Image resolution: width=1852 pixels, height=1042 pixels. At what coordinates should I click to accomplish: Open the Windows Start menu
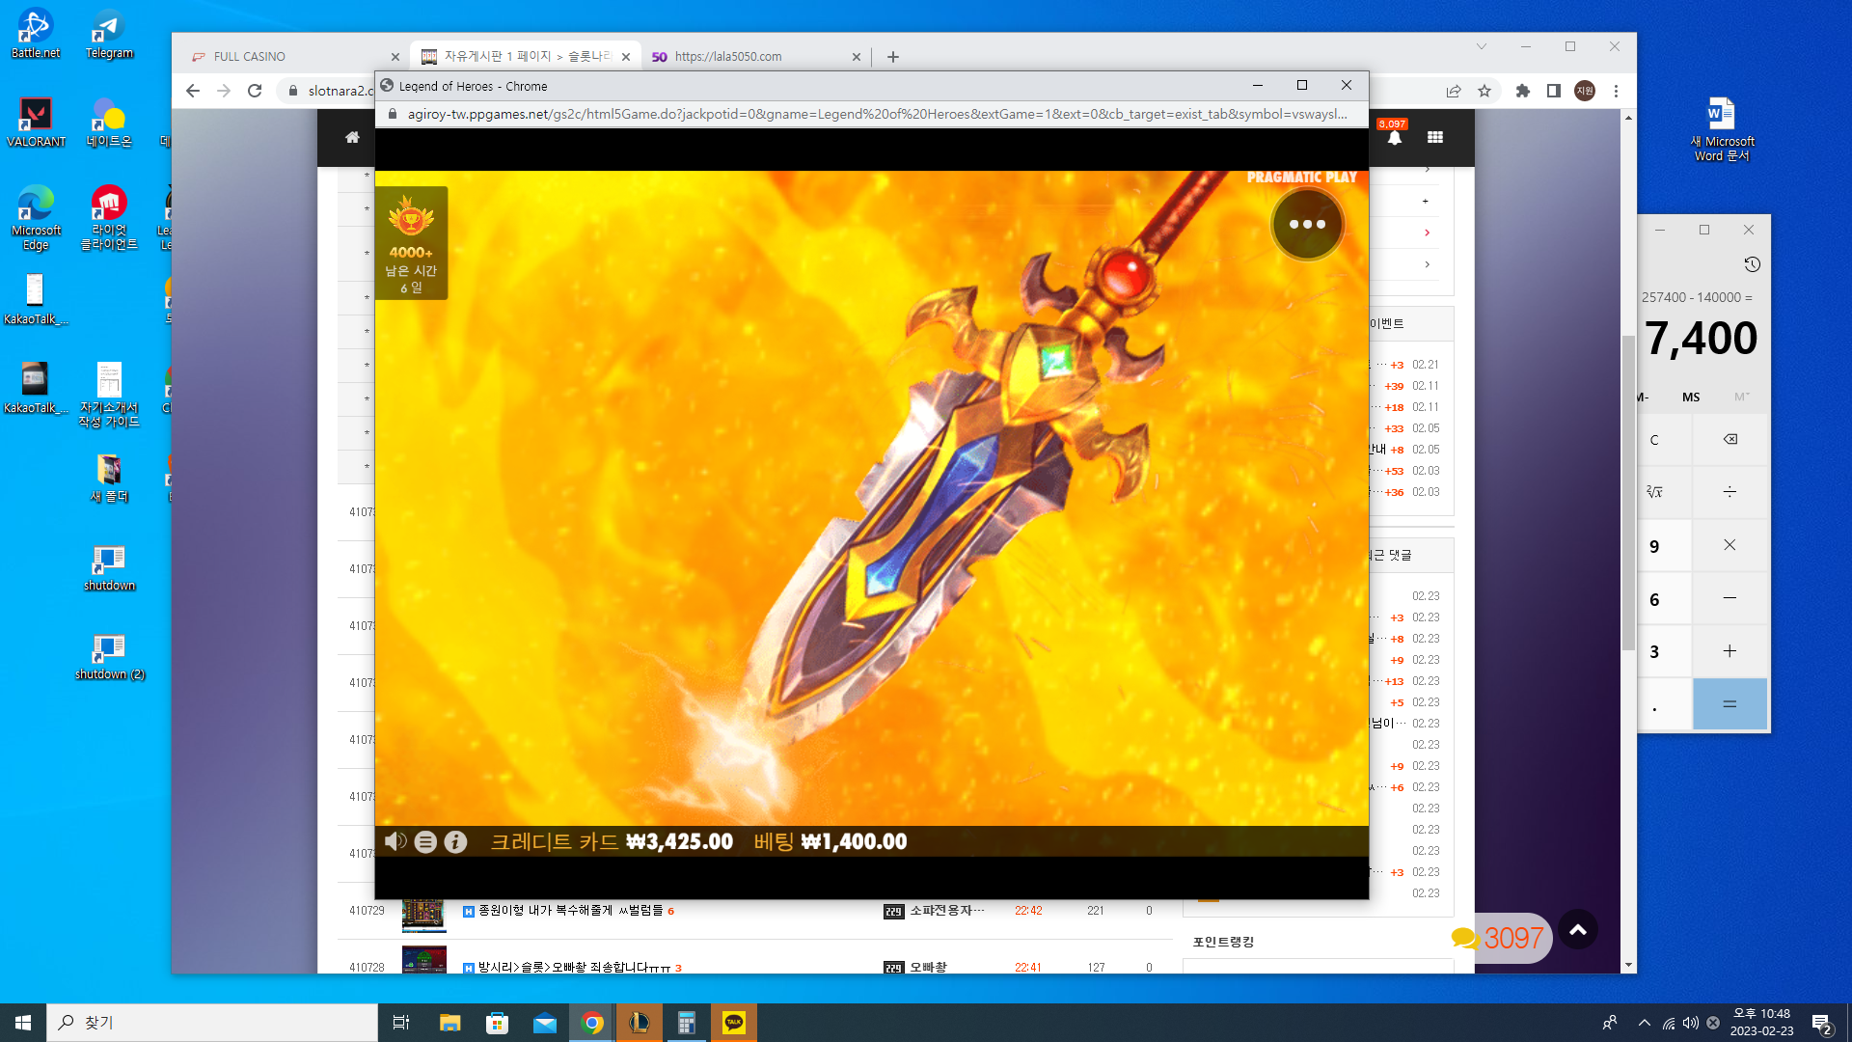tap(23, 1023)
